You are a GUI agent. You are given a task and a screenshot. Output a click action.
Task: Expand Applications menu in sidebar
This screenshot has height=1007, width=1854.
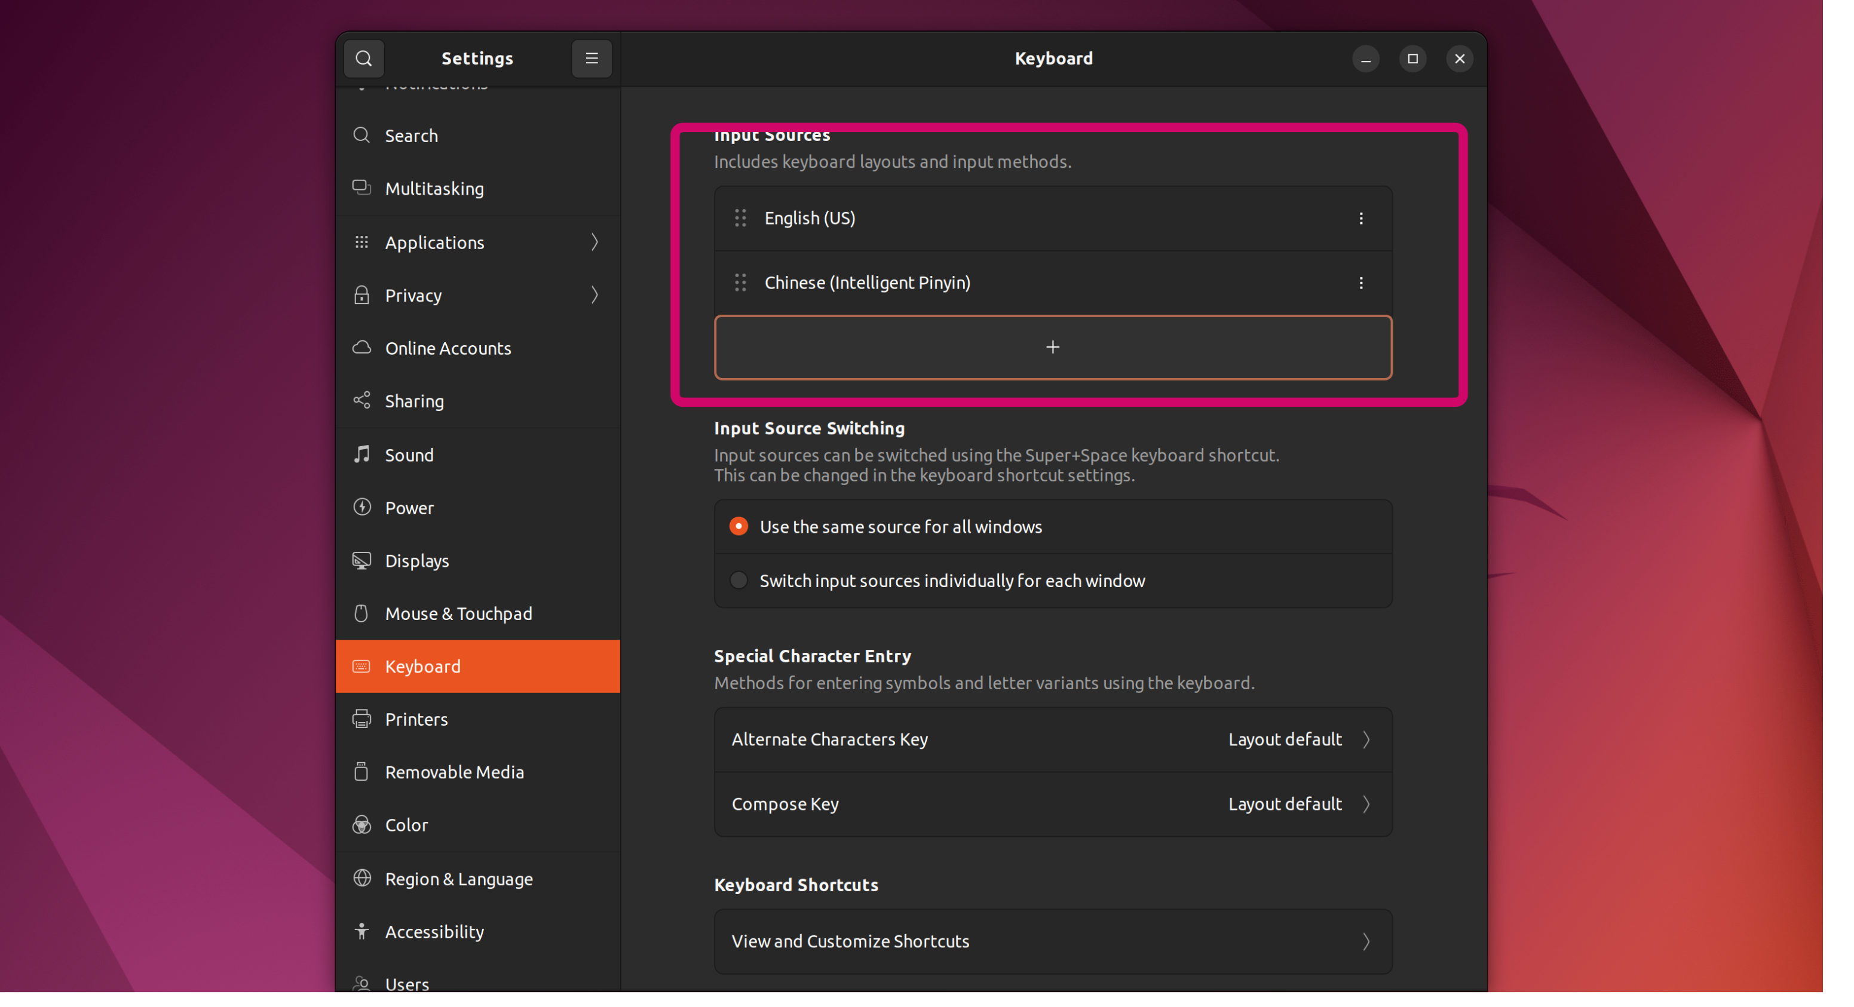[x=596, y=241]
